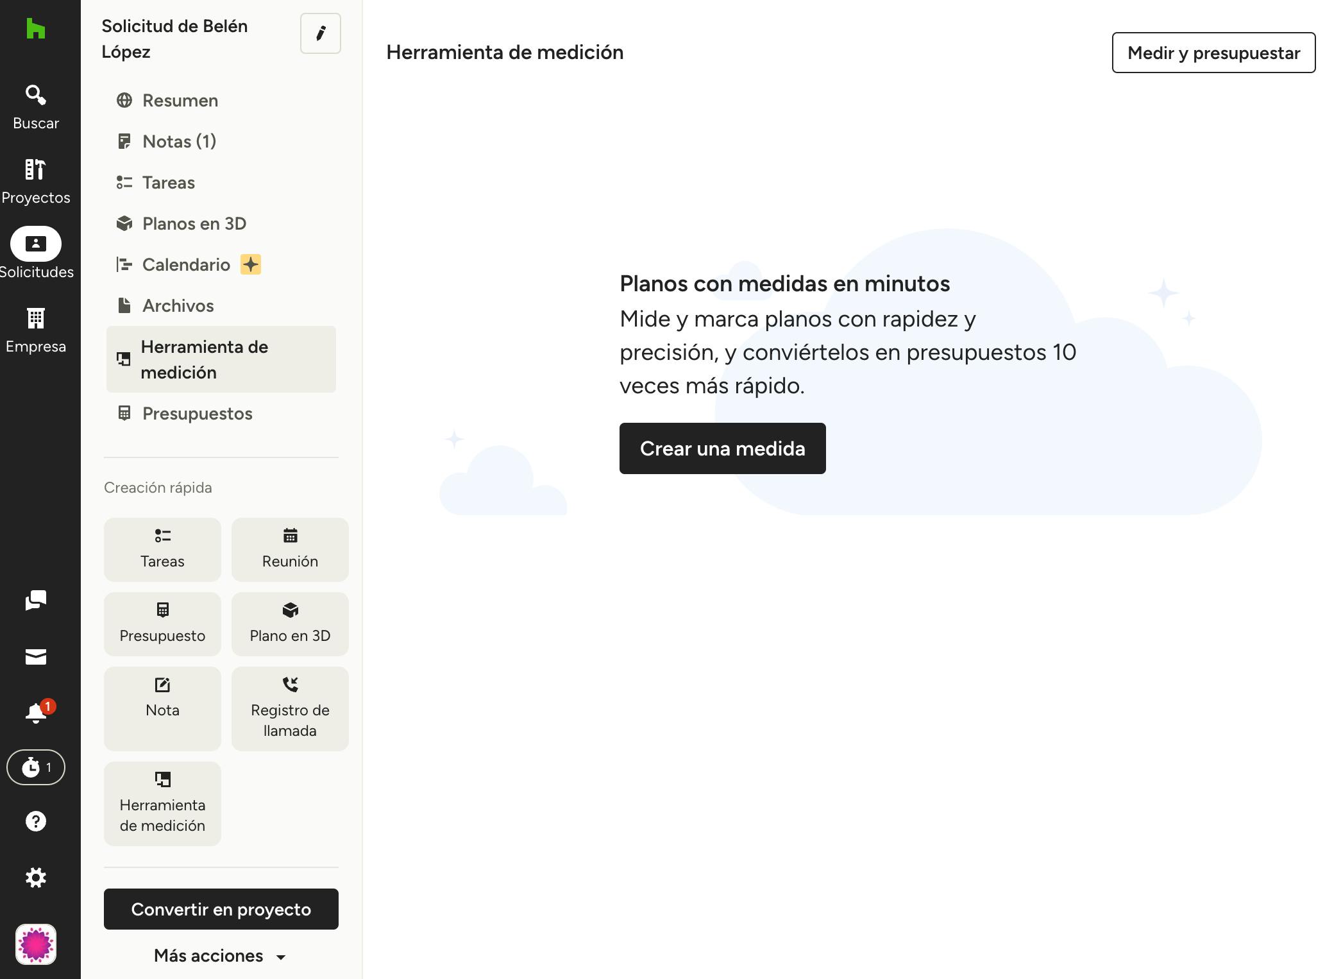Open the notifications bell

[35, 713]
